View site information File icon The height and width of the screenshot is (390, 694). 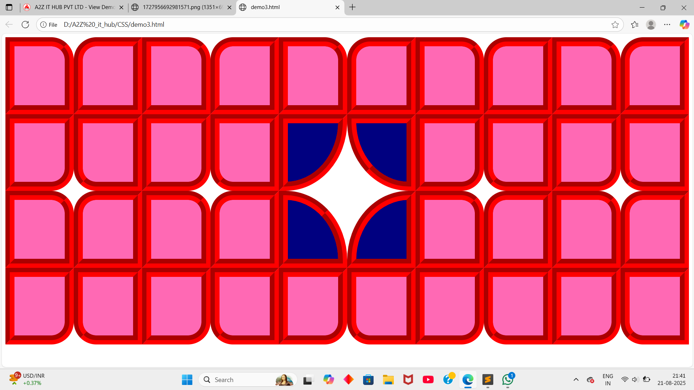coord(49,25)
